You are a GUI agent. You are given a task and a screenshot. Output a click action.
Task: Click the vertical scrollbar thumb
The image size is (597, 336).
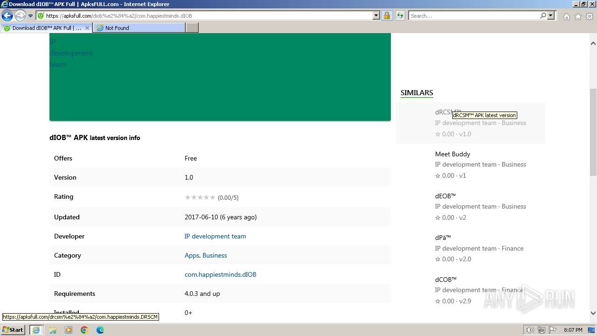pos(593,132)
